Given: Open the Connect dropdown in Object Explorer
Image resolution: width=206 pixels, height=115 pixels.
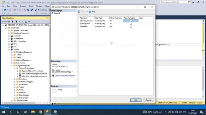Looking at the screenshot, I should 6,22.
